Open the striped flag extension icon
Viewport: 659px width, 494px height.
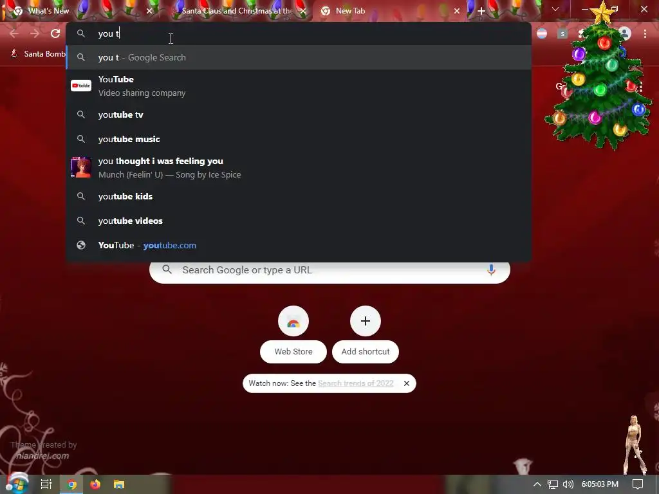(542, 33)
